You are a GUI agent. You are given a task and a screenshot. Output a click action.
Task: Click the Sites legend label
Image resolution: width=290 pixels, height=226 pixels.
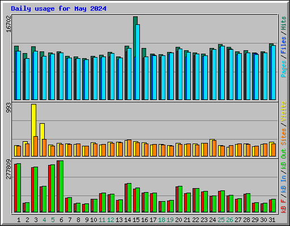pos(284,137)
